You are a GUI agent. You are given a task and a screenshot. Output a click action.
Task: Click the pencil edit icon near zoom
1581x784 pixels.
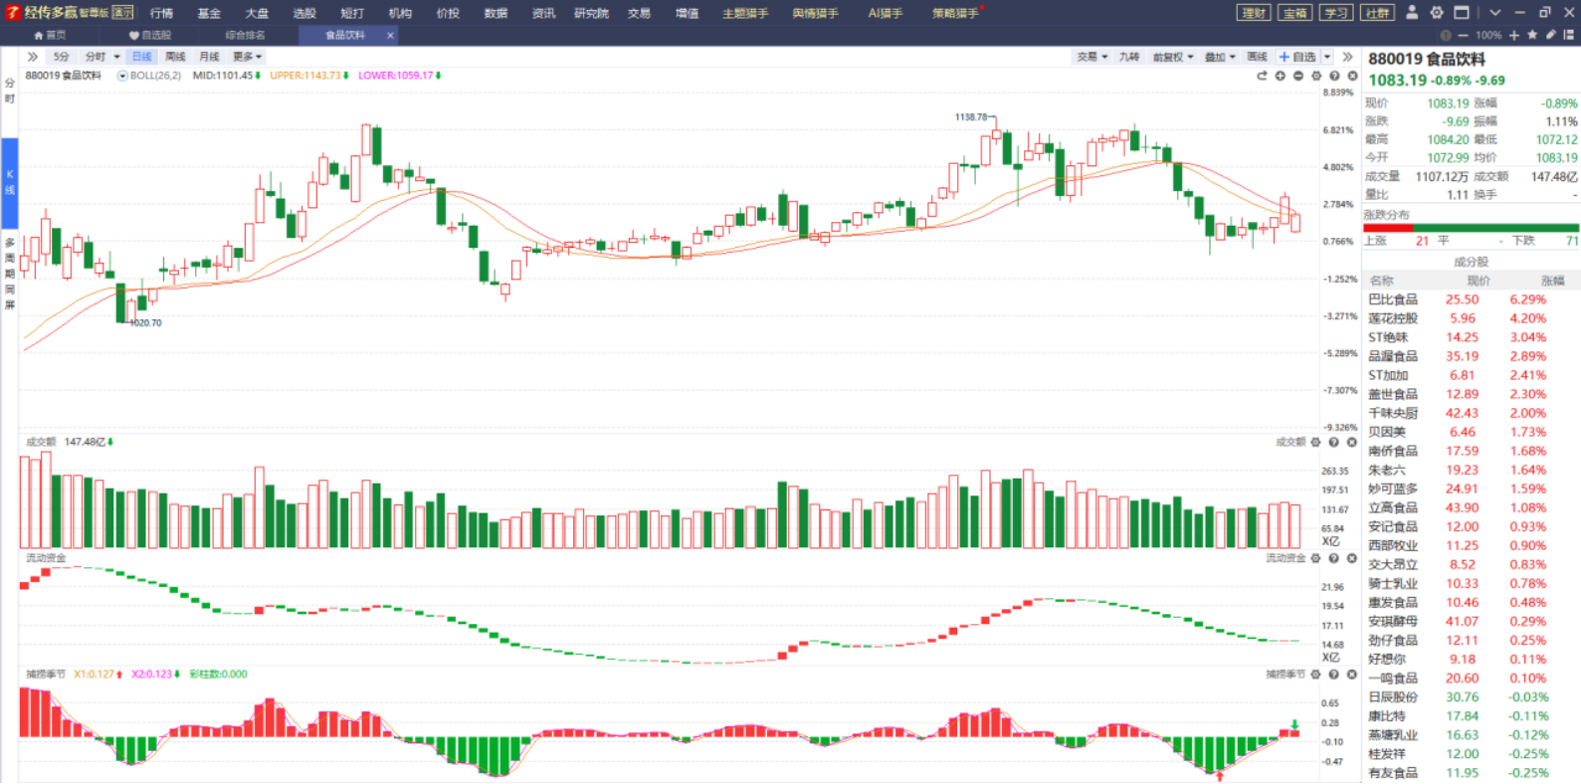click(x=1550, y=35)
